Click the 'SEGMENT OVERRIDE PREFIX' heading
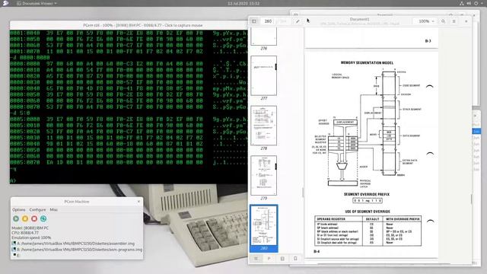Viewport: 487px width, 274px height. point(367,195)
